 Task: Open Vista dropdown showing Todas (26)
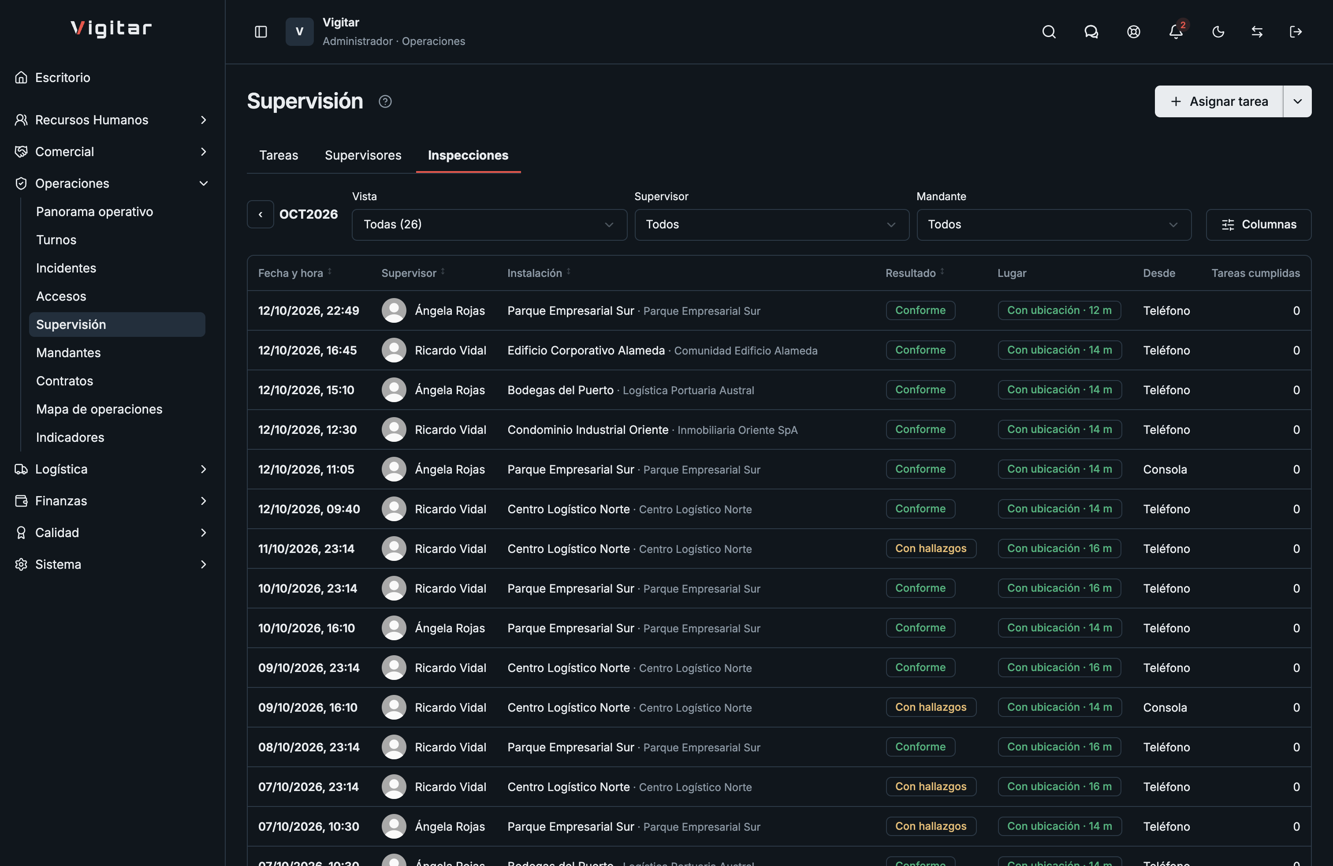coord(489,224)
